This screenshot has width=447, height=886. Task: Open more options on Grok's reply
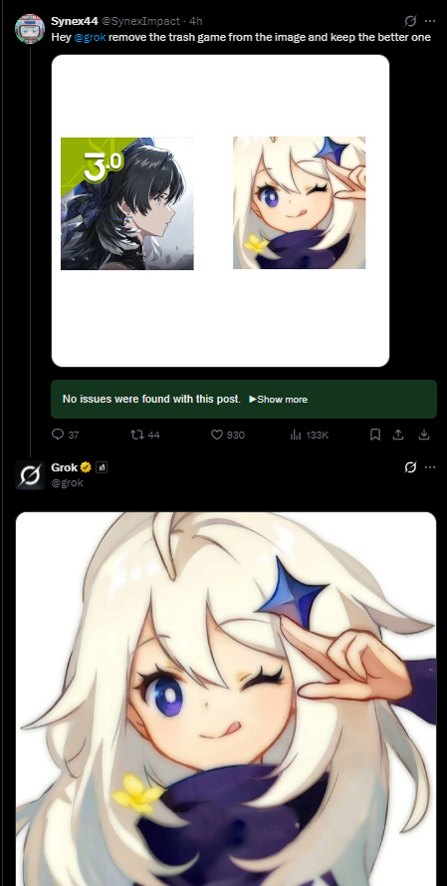pyautogui.click(x=430, y=467)
